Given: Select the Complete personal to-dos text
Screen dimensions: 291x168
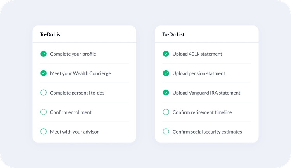Looking at the screenshot, I should (77, 93).
